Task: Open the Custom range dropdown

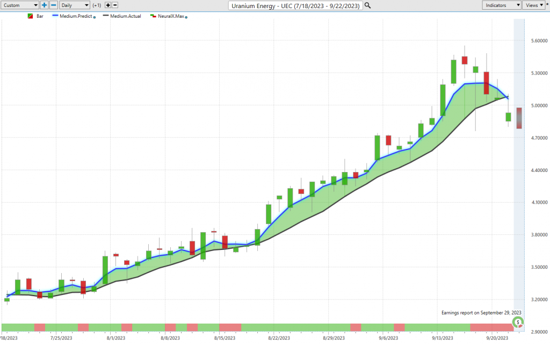Action: 20,5
